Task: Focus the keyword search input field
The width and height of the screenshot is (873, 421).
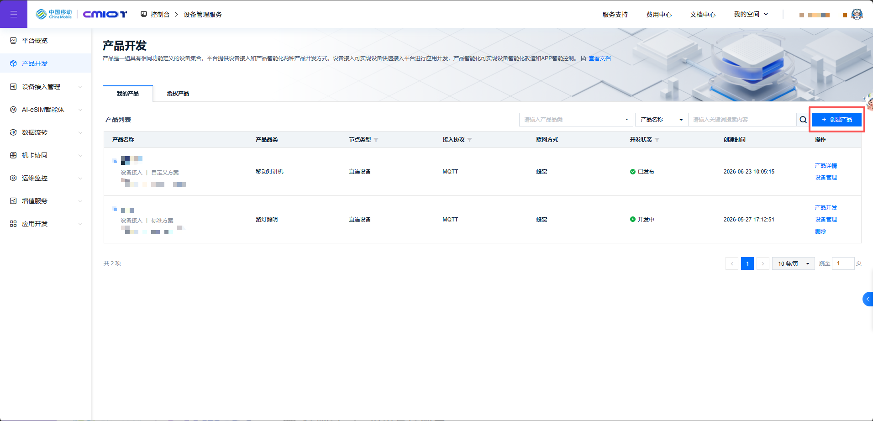Action: 742,120
